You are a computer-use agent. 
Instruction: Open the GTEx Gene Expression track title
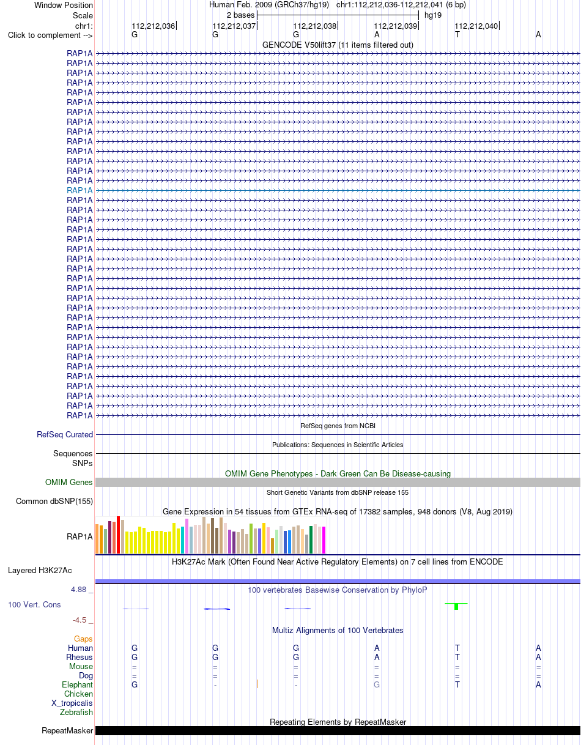(338, 511)
